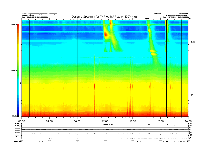
Task: Click the upper-right text line starting "249.77"
Action: tap(176, 17)
